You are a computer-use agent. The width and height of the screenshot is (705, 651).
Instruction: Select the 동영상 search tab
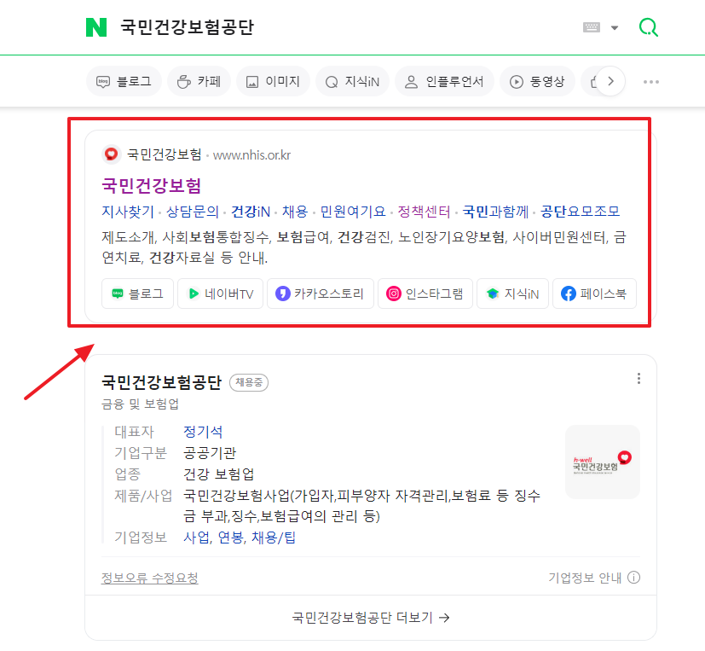(x=537, y=81)
